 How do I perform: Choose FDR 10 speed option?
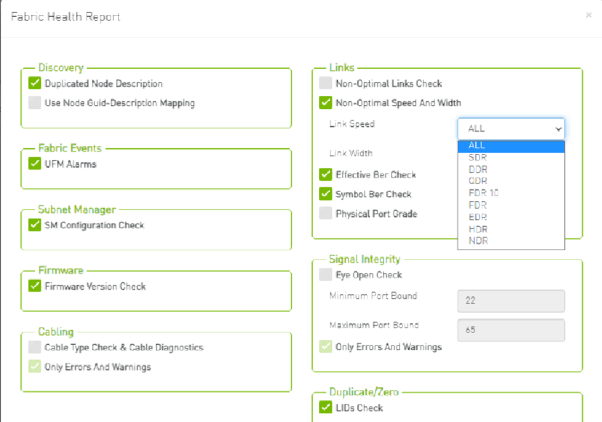(x=483, y=193)
